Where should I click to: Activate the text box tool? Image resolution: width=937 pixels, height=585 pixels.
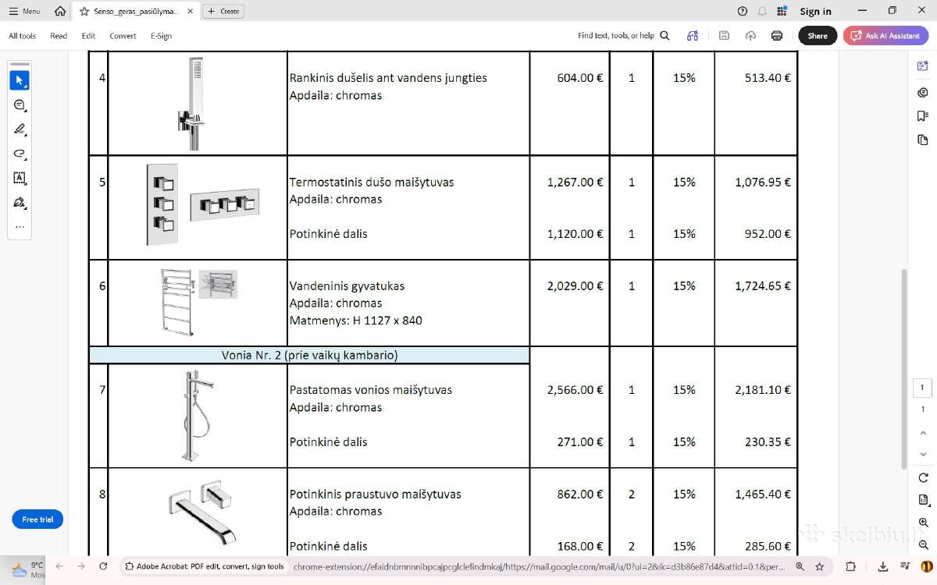20,178
